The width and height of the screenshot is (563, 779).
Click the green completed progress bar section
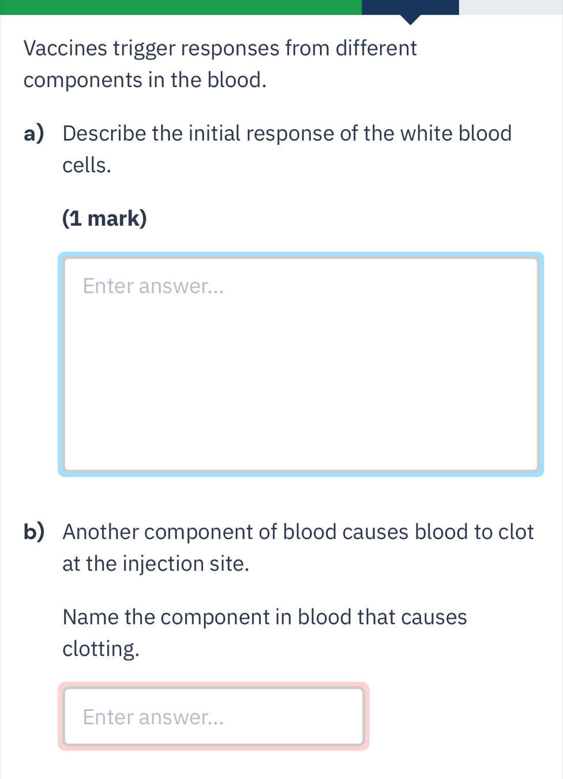[181, 7]
